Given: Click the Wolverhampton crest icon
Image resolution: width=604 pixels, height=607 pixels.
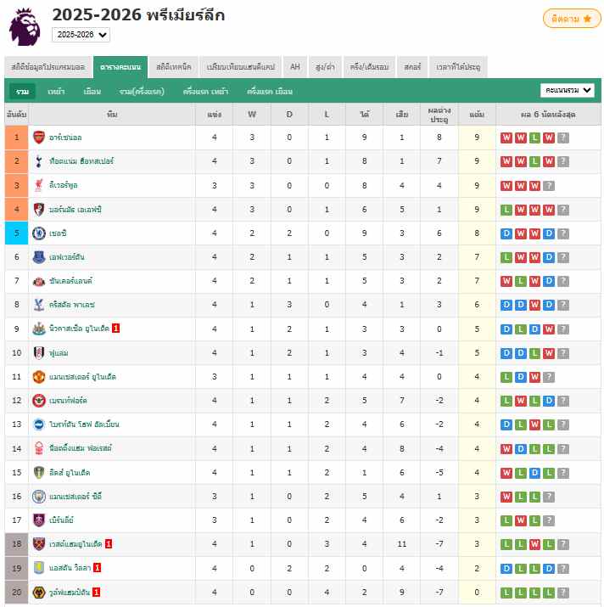Looking at the screenshot, I should point(39,593).
